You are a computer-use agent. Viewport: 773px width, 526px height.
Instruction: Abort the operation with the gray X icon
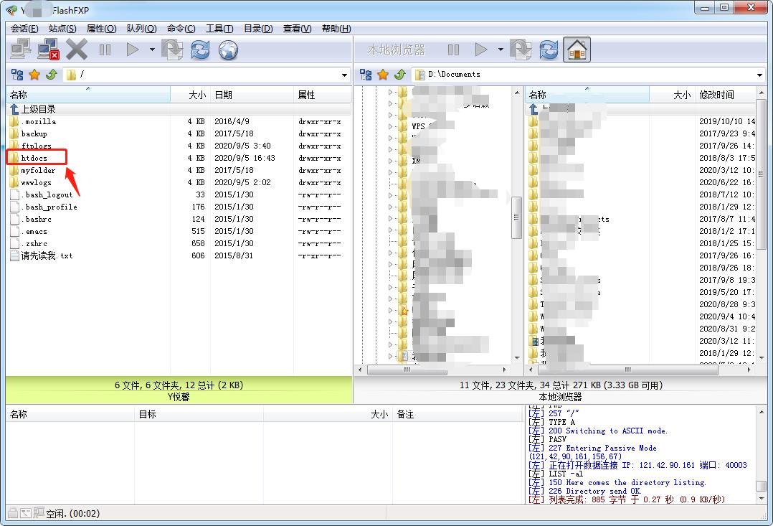pos(77,50)
